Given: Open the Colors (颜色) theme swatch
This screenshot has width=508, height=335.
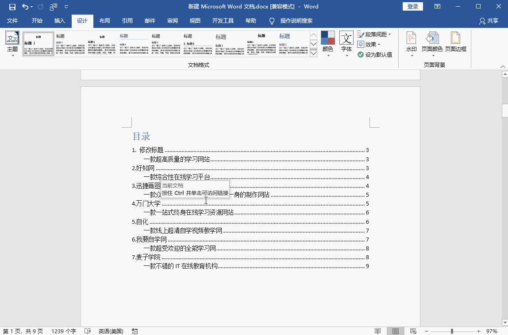Looking at the screenshot, I should [327, 38].
